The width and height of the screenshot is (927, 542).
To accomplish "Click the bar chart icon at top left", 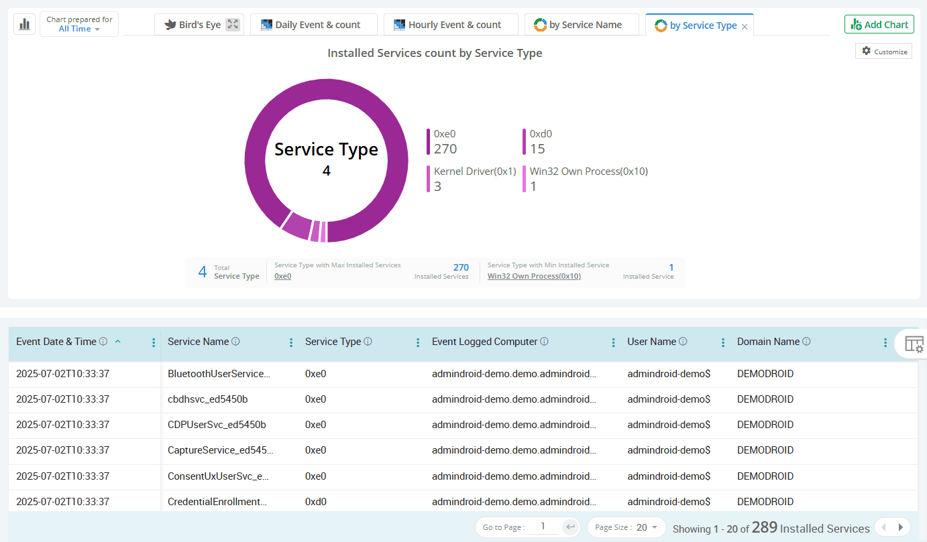I will click(25, 24).
